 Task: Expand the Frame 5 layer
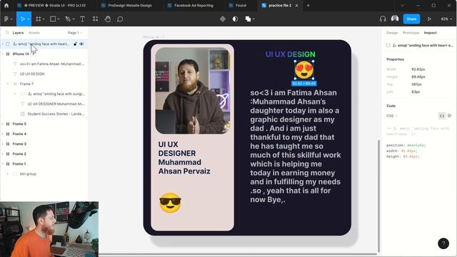3,124
